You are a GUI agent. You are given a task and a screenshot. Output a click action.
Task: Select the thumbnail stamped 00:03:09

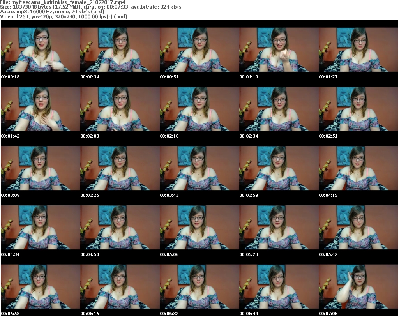point(41,168)
